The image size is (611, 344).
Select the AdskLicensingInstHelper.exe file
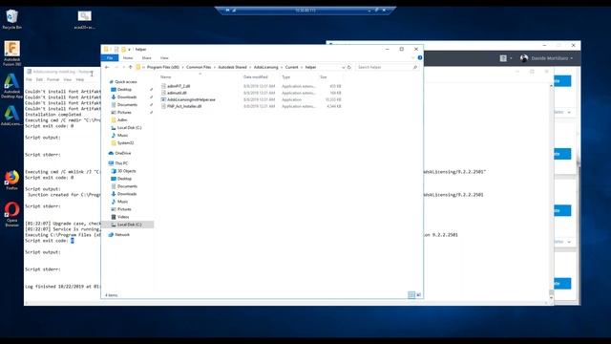(x=191, y=99)
